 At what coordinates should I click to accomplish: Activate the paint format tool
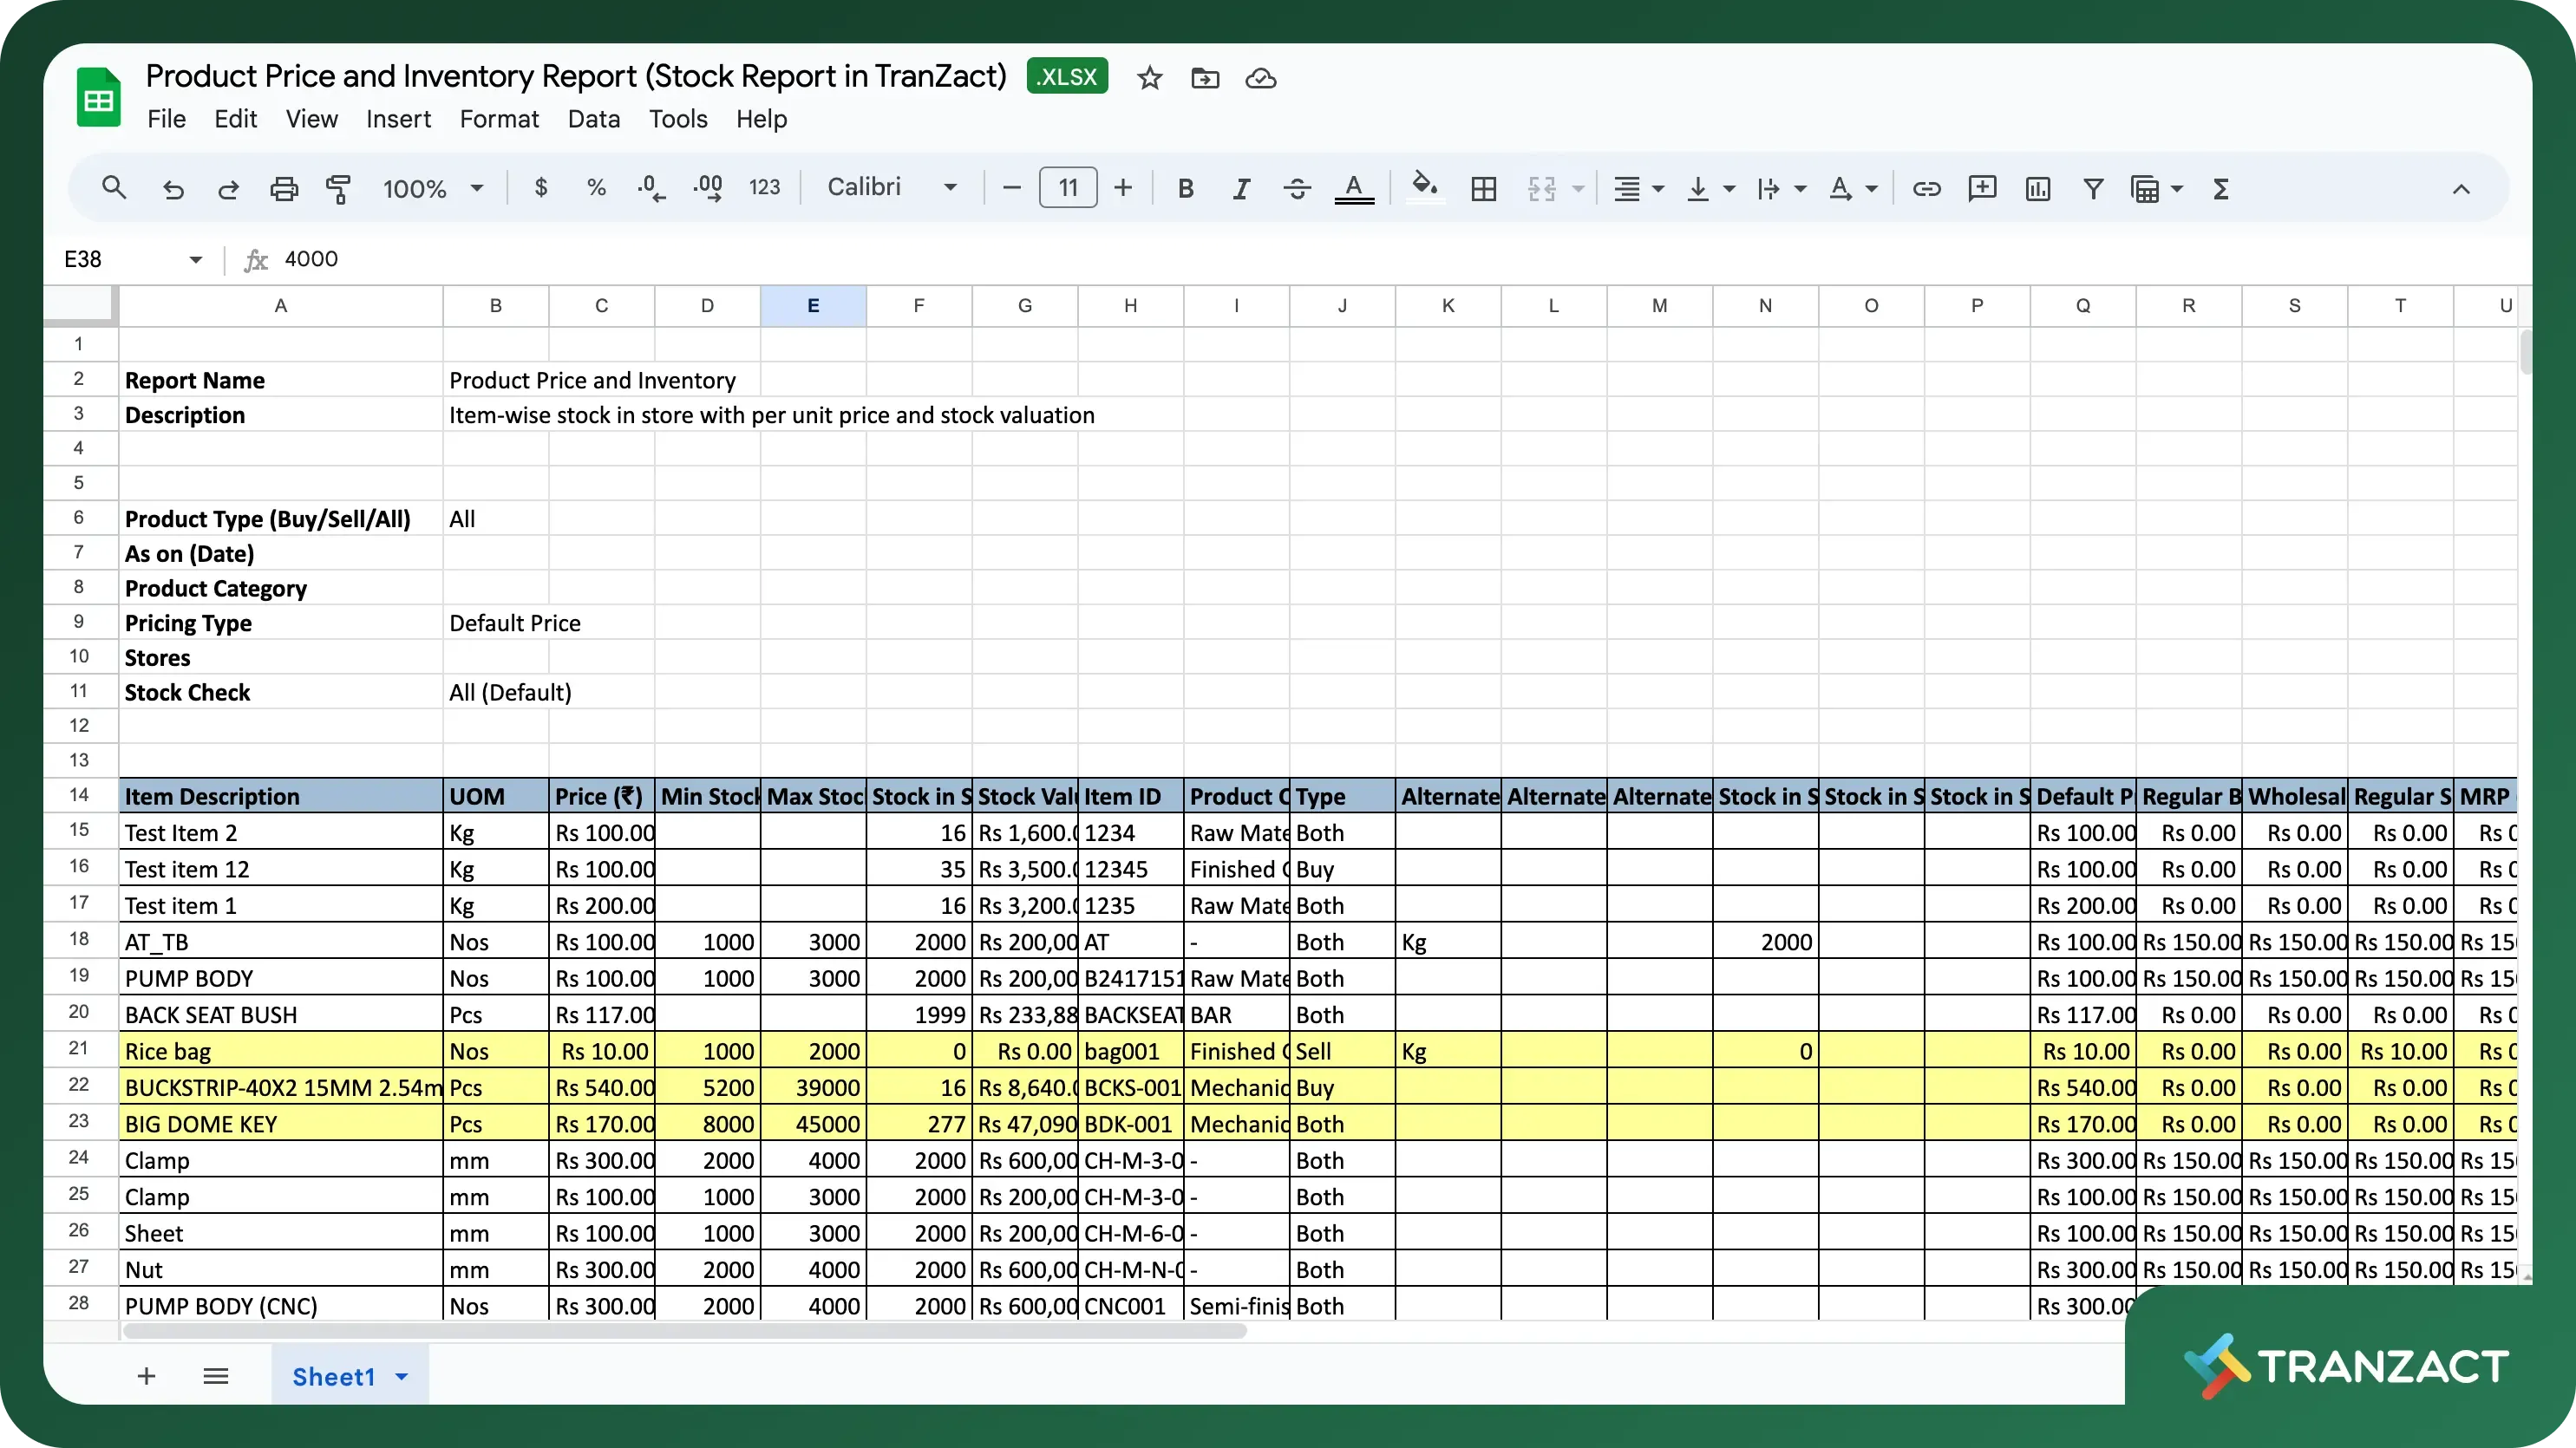coord(339,189)
